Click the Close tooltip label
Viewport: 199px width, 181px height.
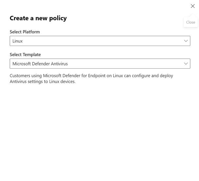(190, 22)
